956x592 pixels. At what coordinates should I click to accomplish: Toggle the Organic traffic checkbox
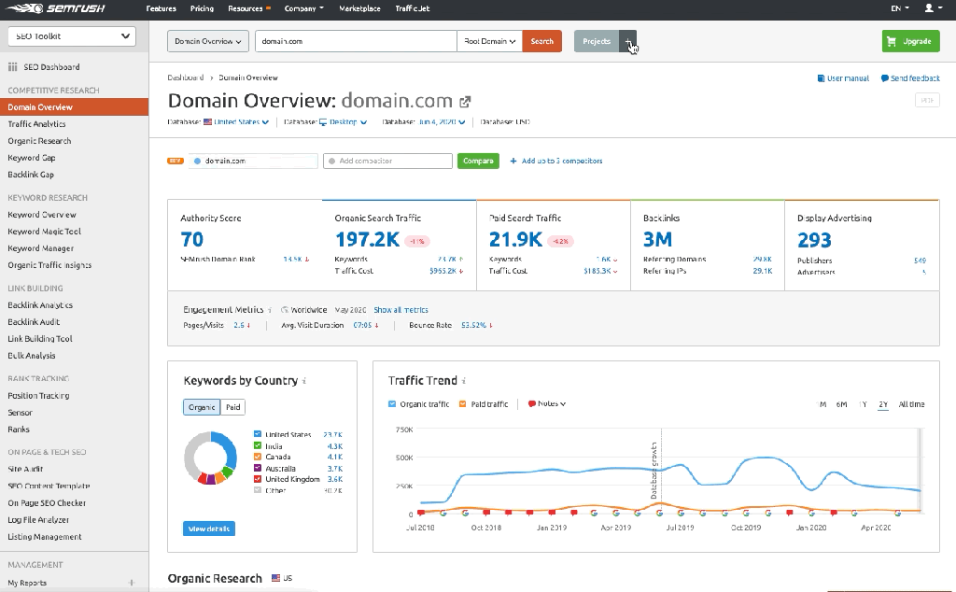[393, 403]
